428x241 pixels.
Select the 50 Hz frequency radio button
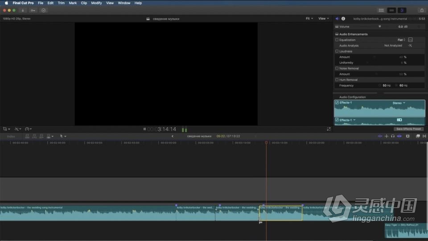click(380, 86)
